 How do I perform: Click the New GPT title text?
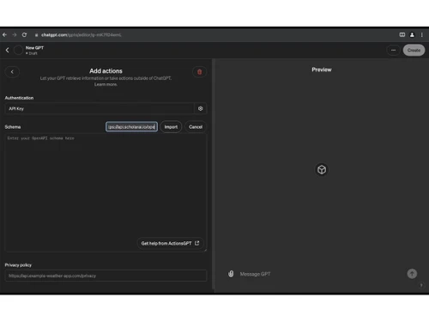click(x=34, y=48)
